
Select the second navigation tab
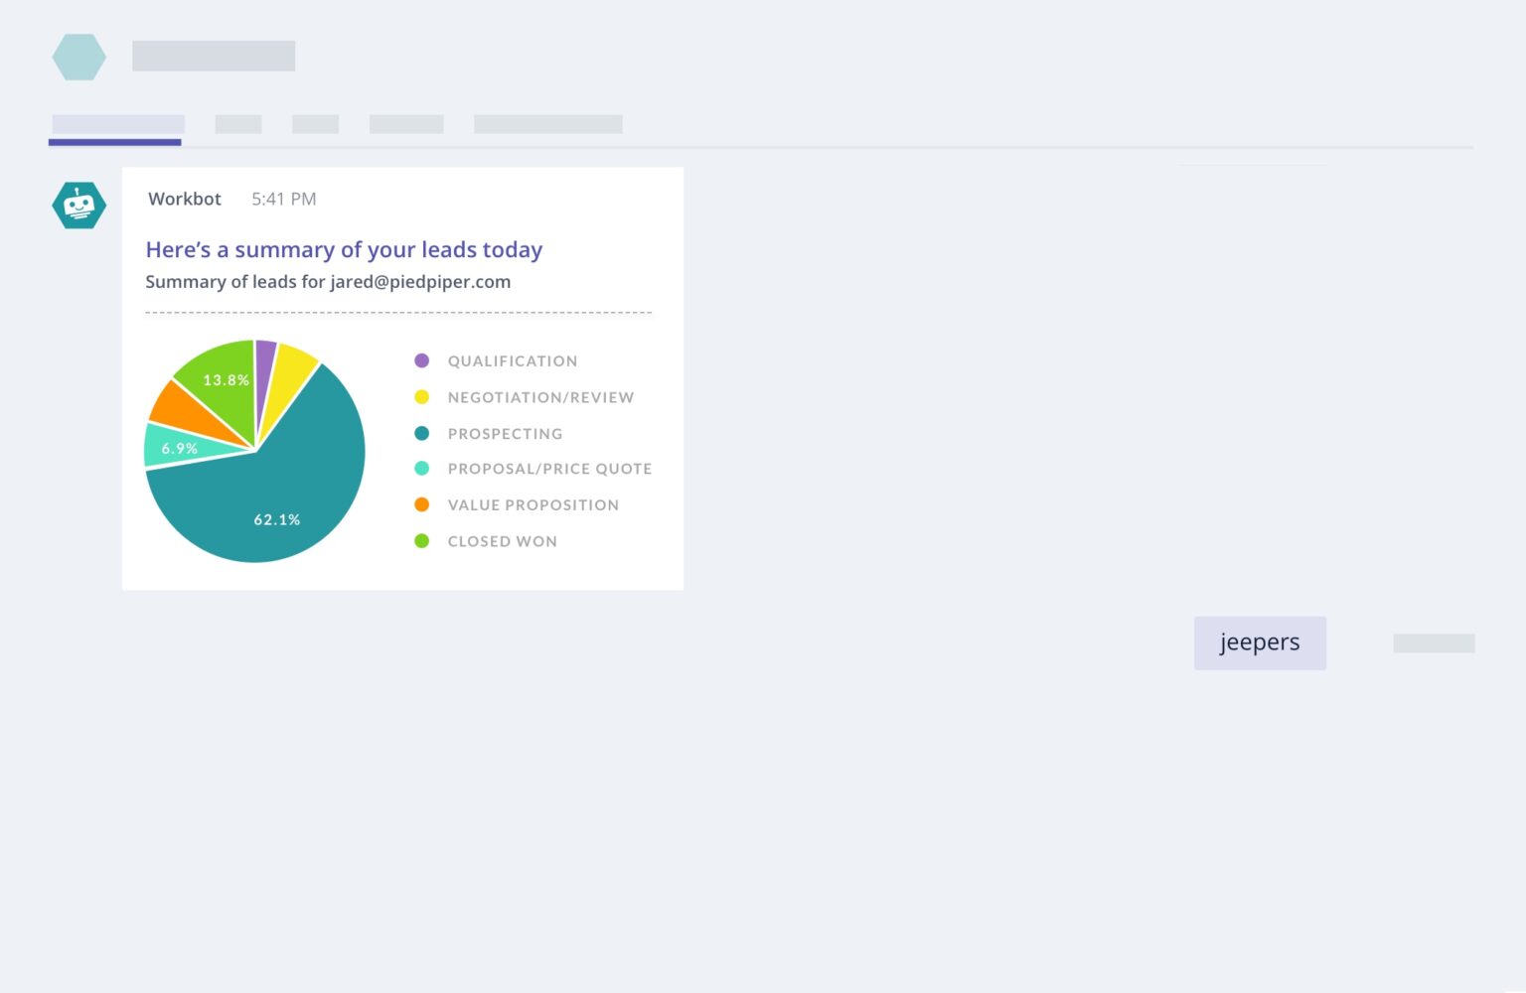pyautogui.click(x=238, y=123)
